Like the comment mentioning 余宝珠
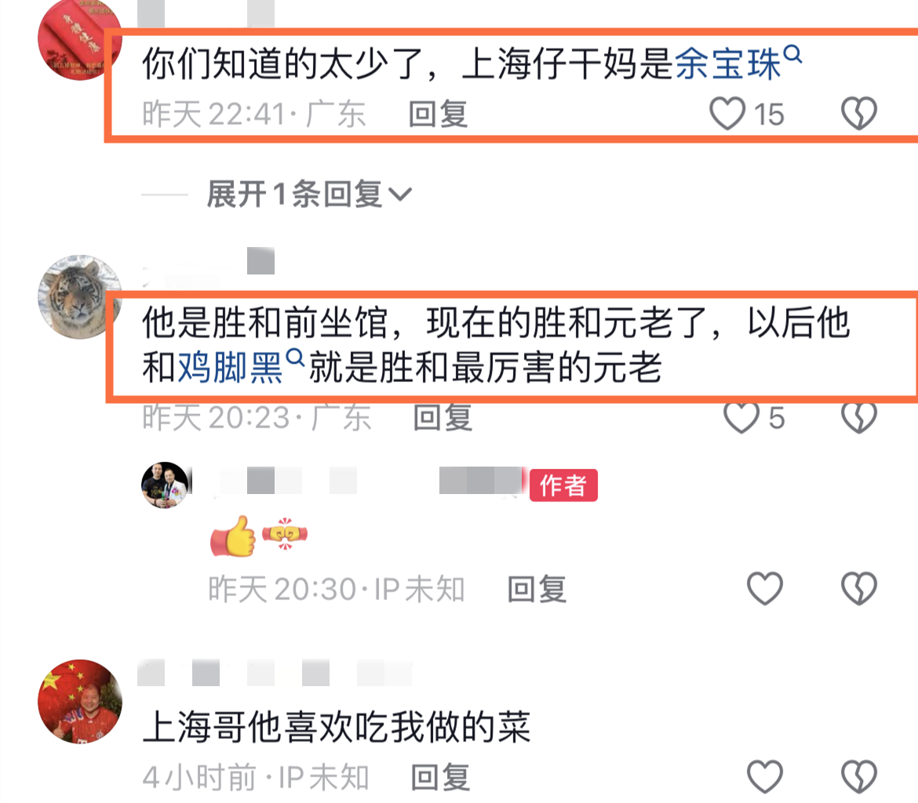Viewport: 918px width, 803px height. point(727,114)
